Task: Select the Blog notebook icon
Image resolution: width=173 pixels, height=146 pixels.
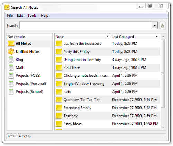Action: [11, 60]
